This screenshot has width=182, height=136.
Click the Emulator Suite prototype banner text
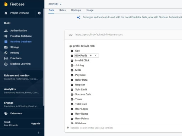(x=132, y=17)
